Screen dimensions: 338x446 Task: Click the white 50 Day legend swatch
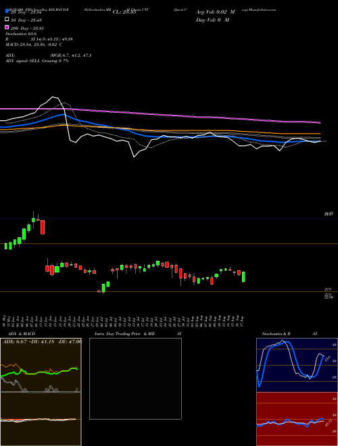click(x=7, y=20)
